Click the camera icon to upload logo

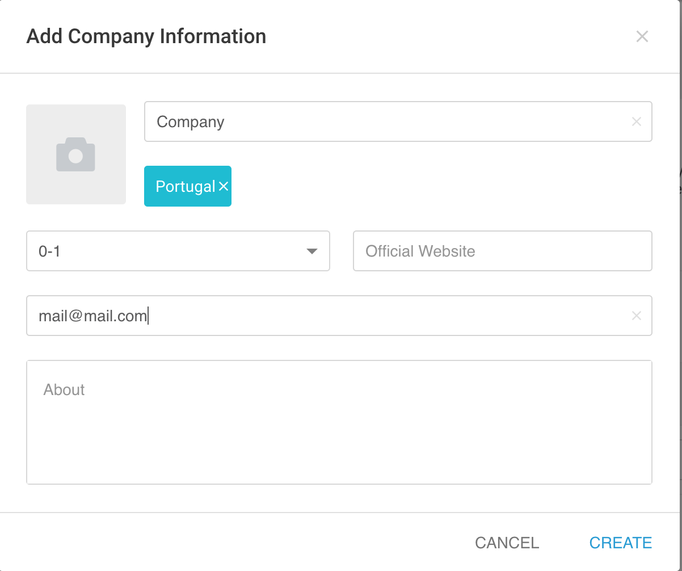click(75, 154)
